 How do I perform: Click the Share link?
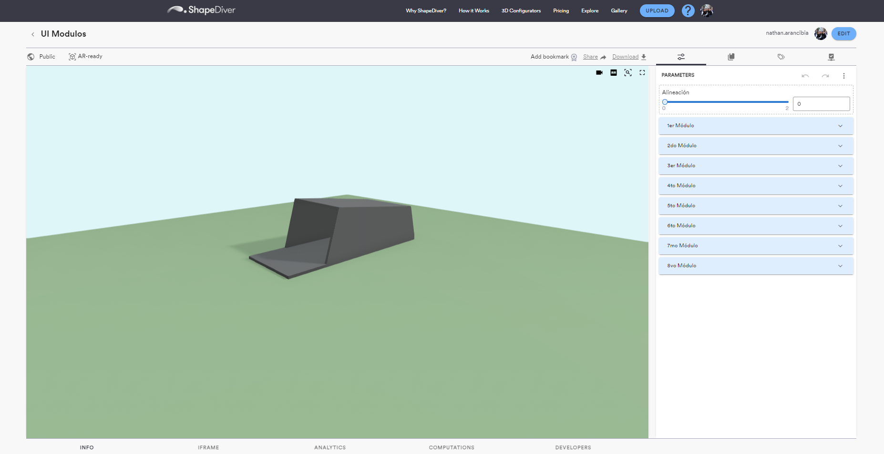click(590, 57)
